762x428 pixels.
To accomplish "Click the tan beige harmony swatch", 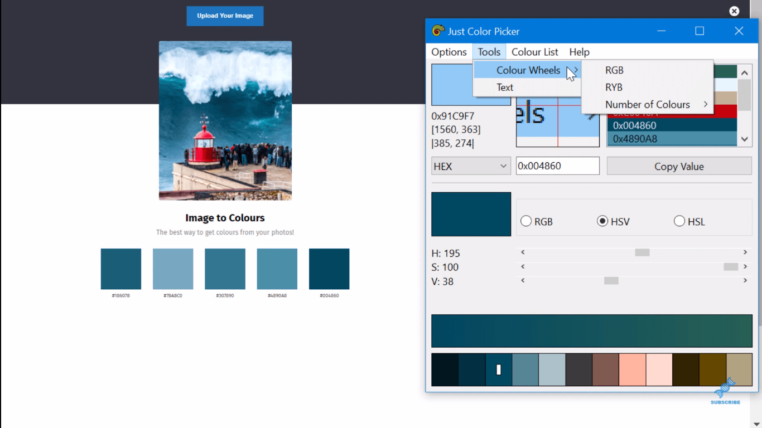I will pyautogui.click(x=739, y=369).
